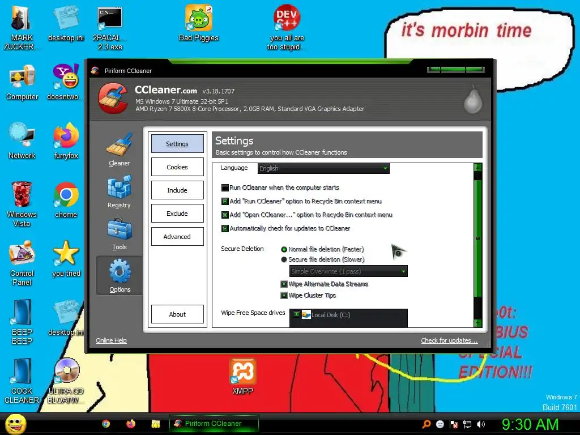Switch to the Exclude options tab
580x435 pixels.
coord(177,214)
